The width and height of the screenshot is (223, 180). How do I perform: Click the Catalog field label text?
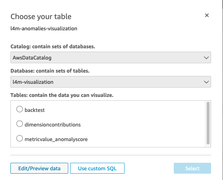[x=53, y=46]
